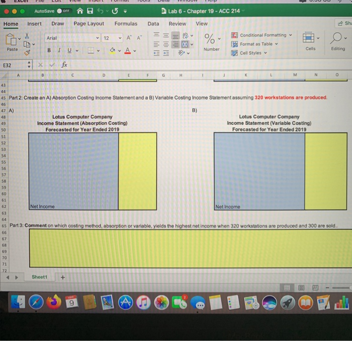Switch to Page Break Preview icon

pyautogui.click(x=315, y=288)
